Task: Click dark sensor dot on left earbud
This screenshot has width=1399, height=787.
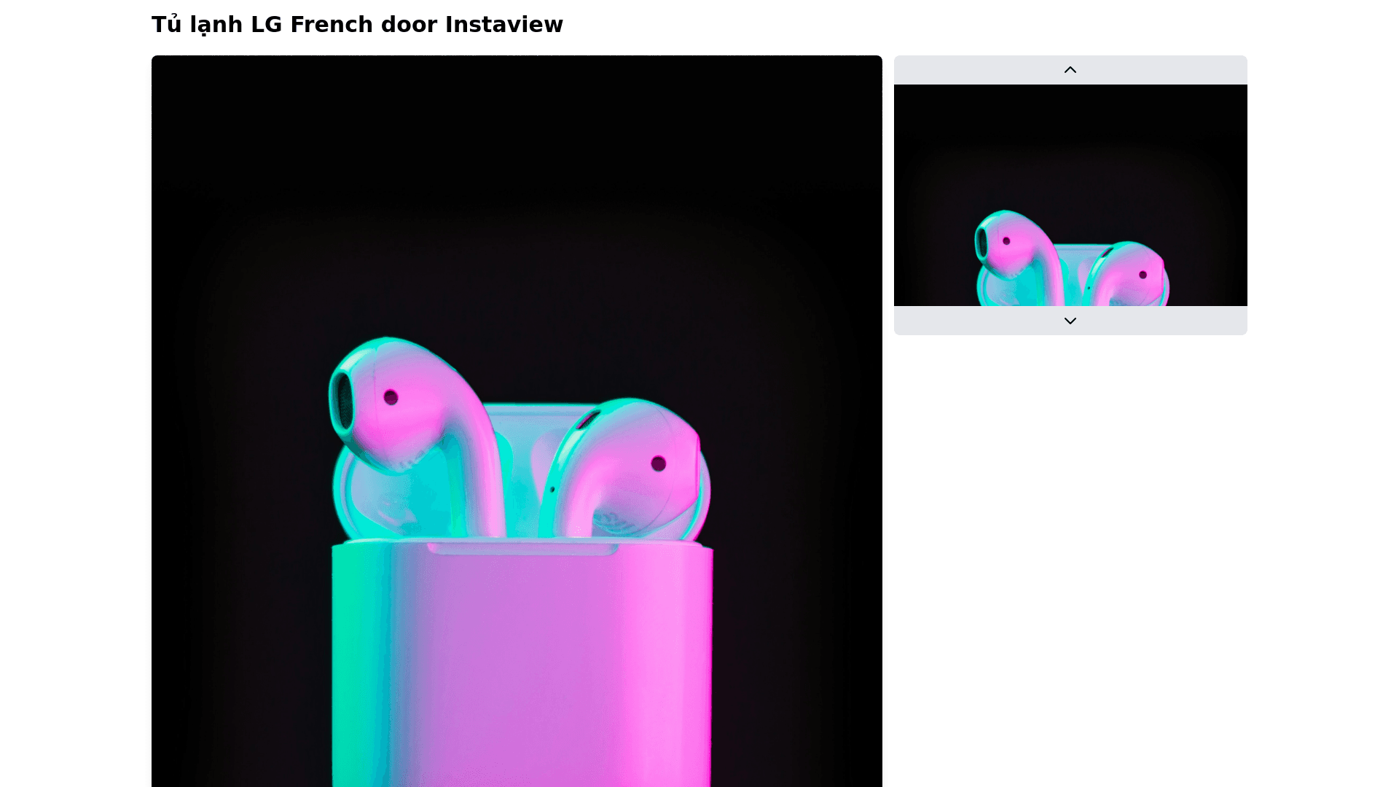Action: point(391,397)
